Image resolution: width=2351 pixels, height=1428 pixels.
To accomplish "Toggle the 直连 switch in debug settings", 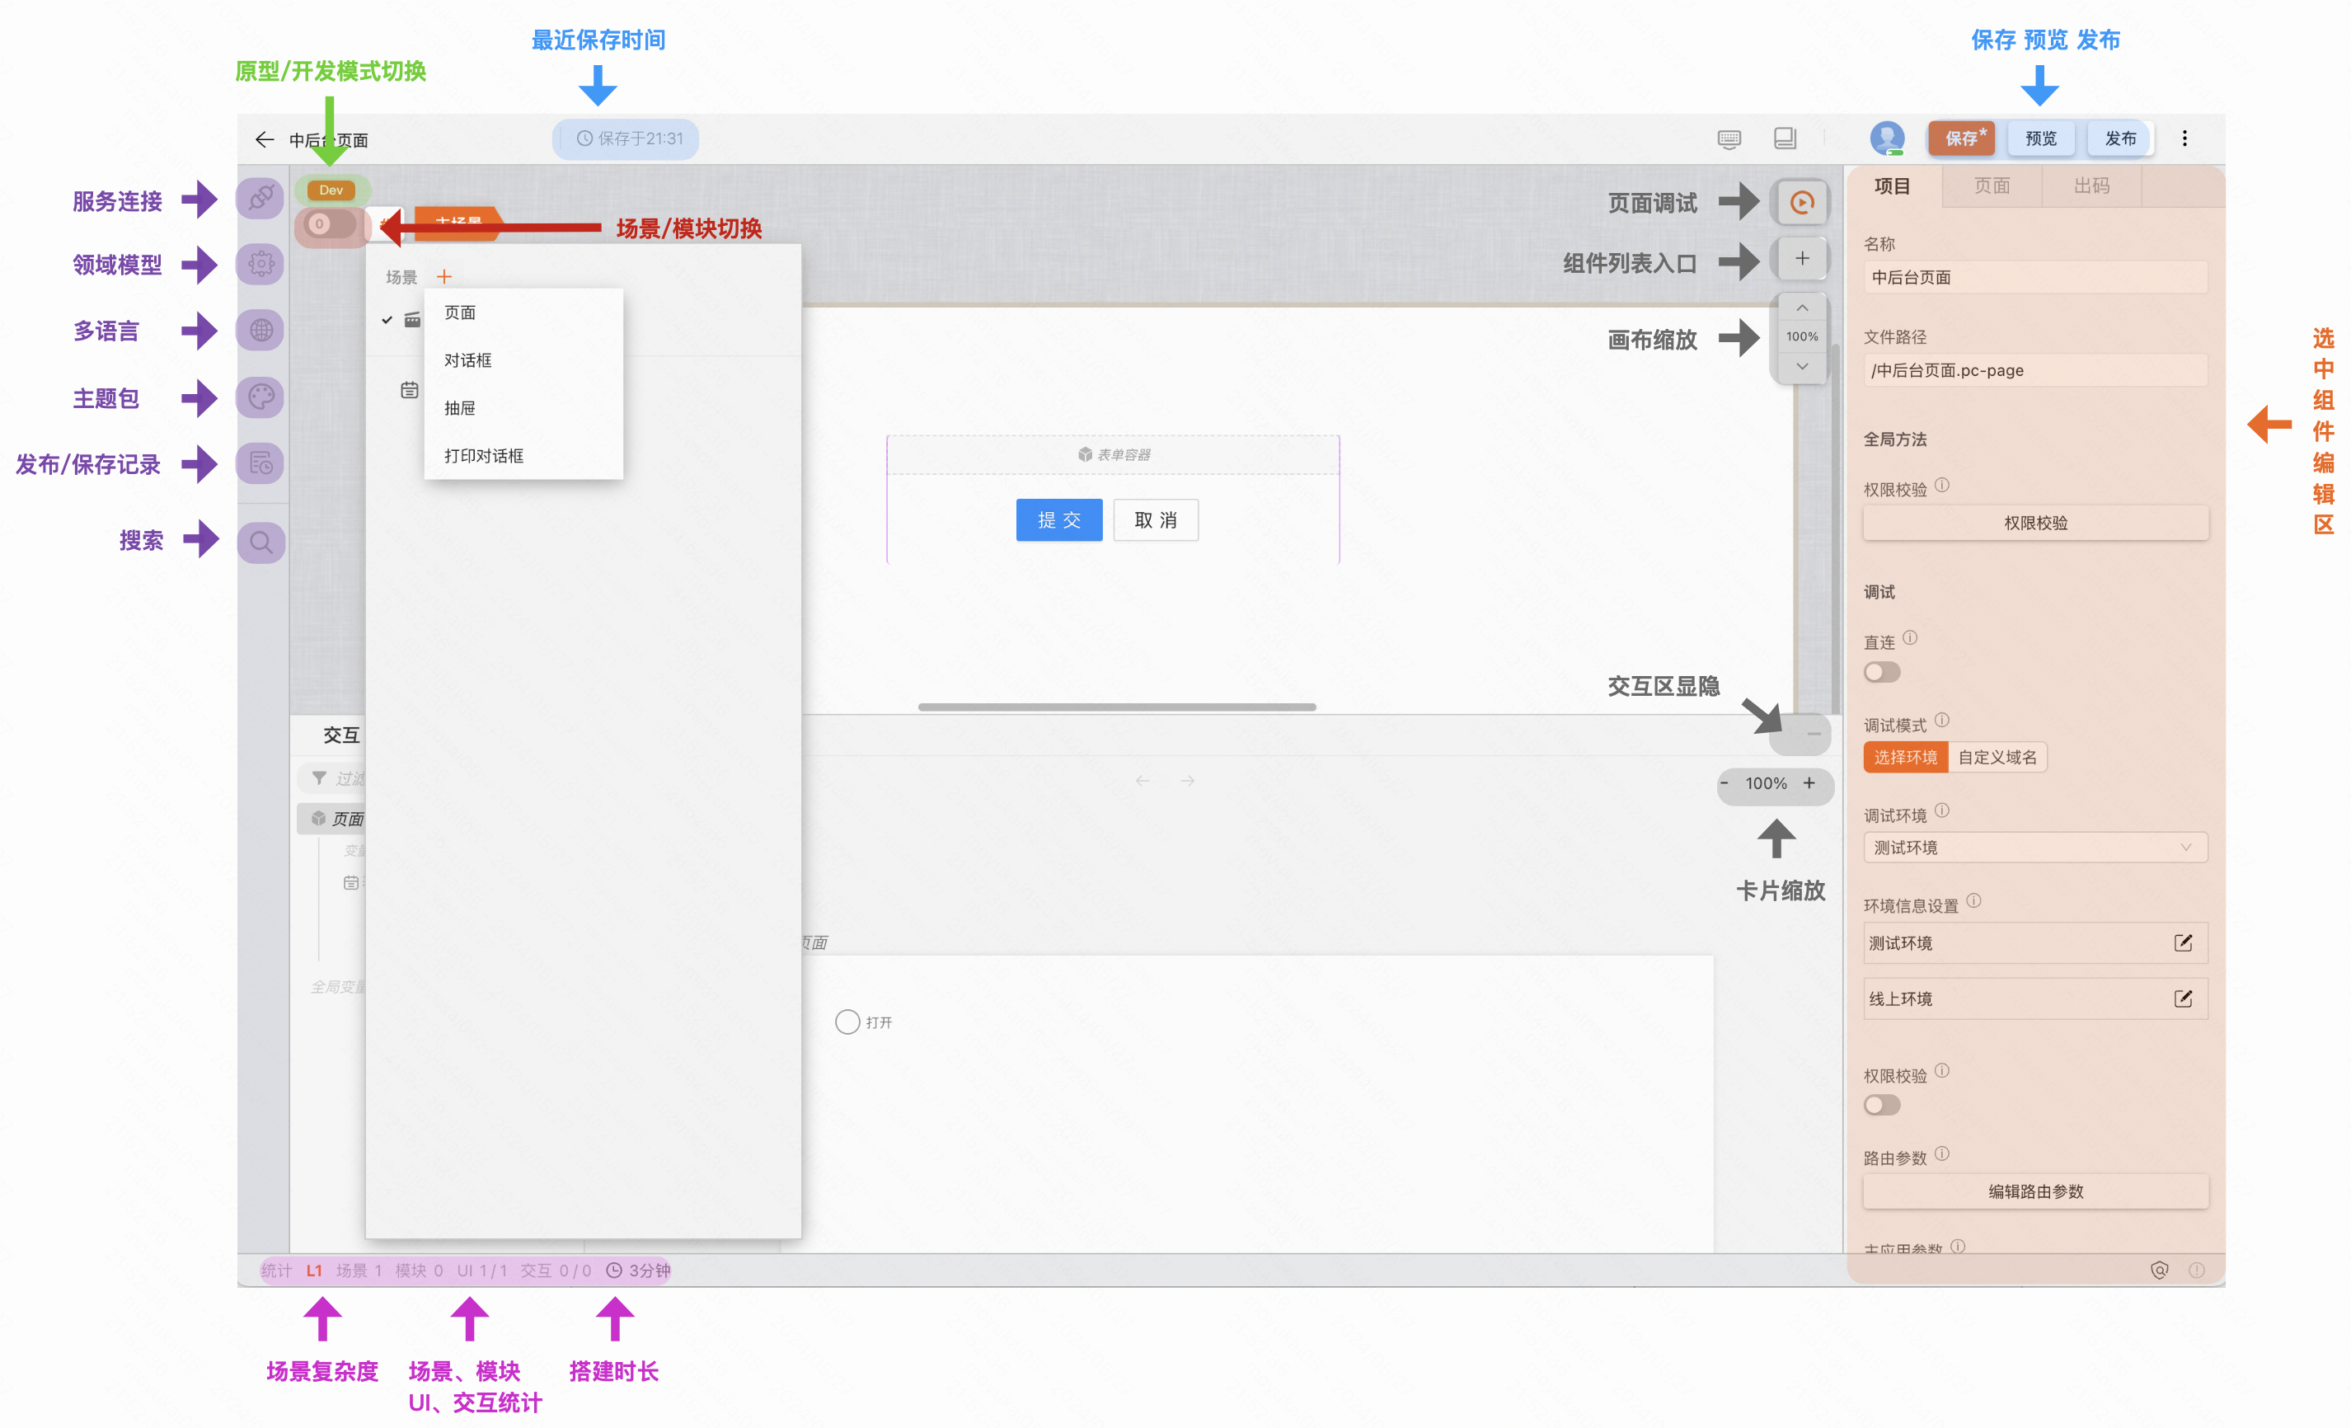I will tap(1882, 672).
